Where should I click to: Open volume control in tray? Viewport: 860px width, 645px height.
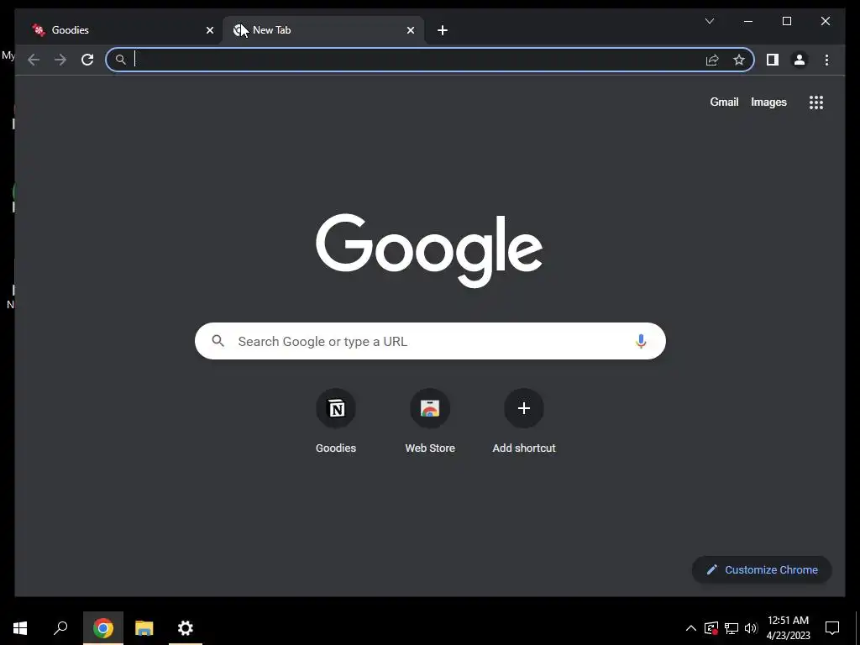point(751,628)
